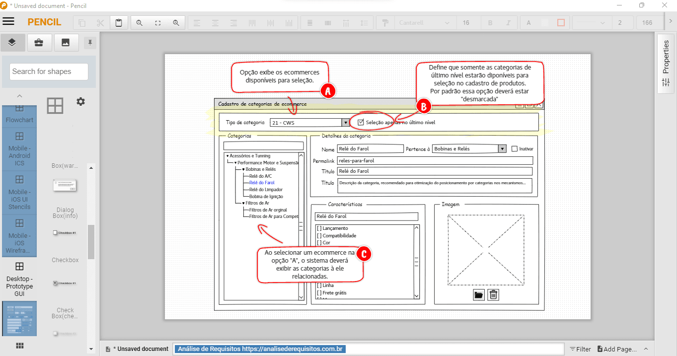
Task: Open the Pencil hamburger main menu
Action: (x=8, y=21)
